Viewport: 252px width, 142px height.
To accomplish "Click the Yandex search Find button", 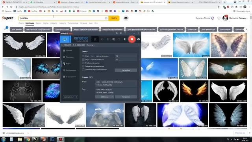I will pyautogui.click(x=114, y=18).
